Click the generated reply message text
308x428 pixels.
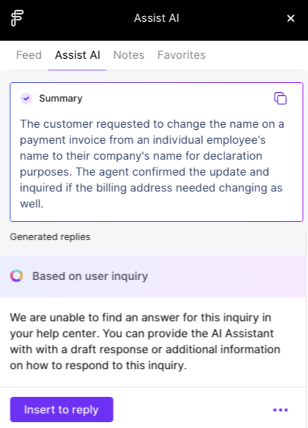(145, 342)
